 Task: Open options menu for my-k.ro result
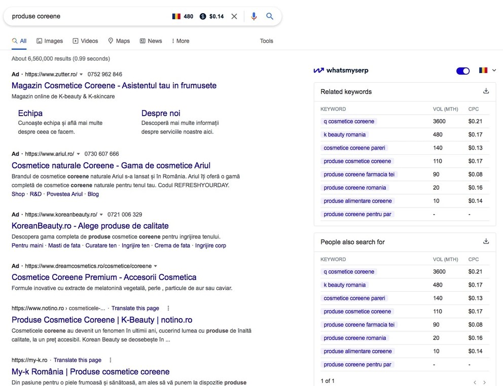coord(111,360)
